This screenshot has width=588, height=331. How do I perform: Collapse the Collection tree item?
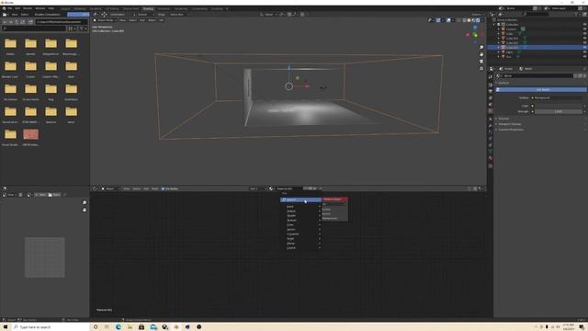(495, 25)
